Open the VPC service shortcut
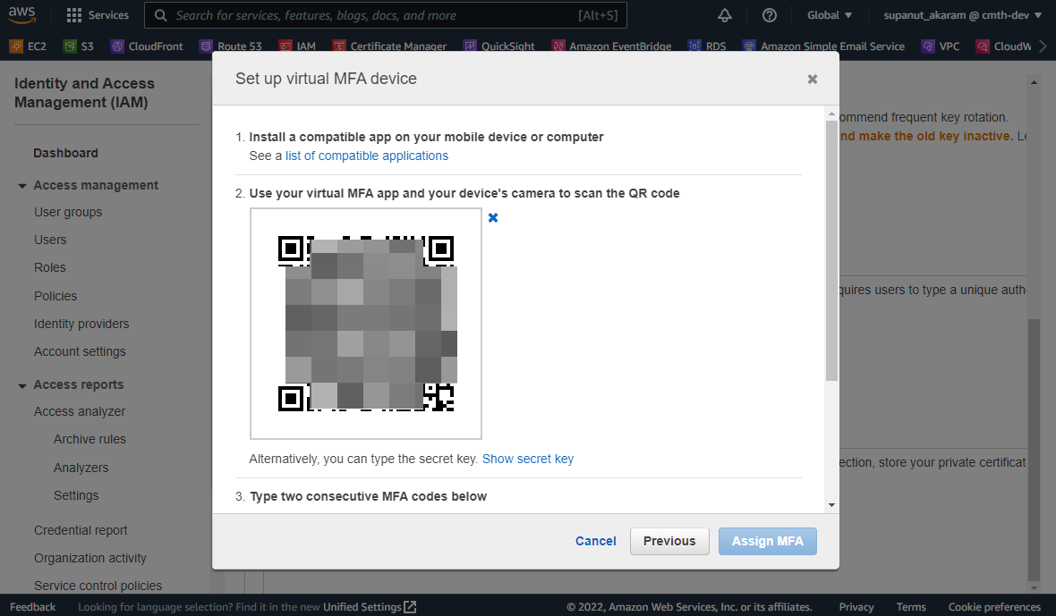1056x616 pixels. point(941,45)
